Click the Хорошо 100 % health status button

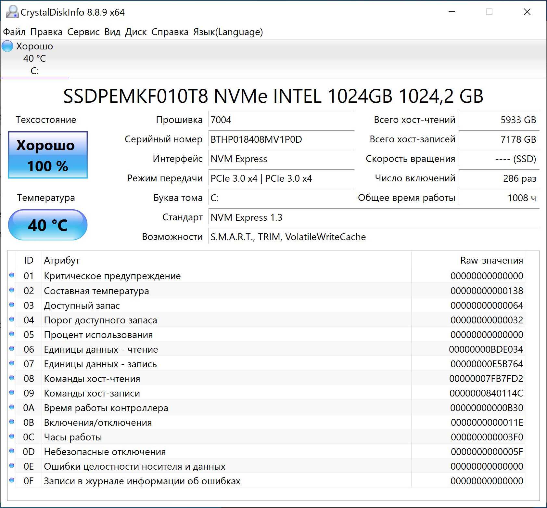click(x=48, y=155)
